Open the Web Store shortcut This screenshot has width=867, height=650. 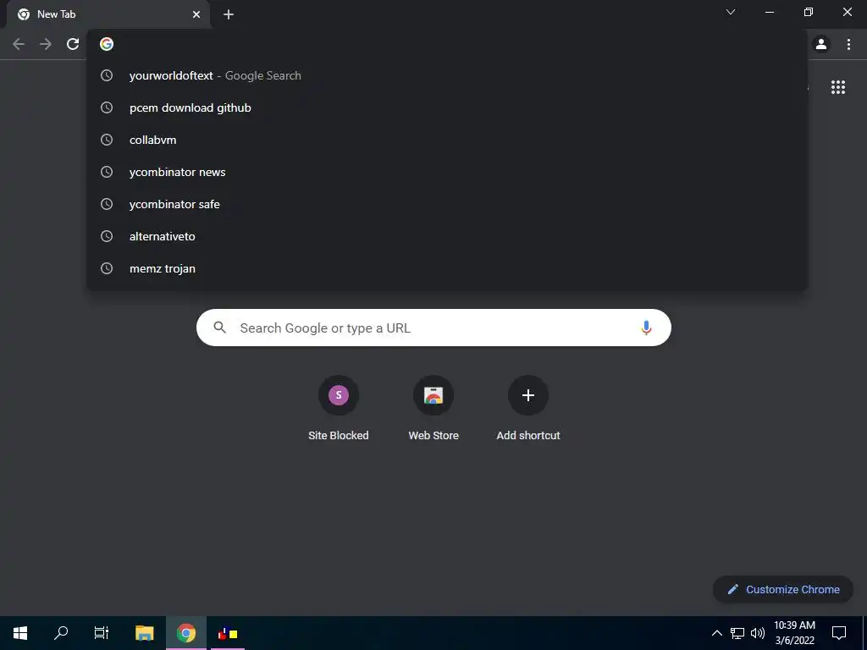coord(433,408)
